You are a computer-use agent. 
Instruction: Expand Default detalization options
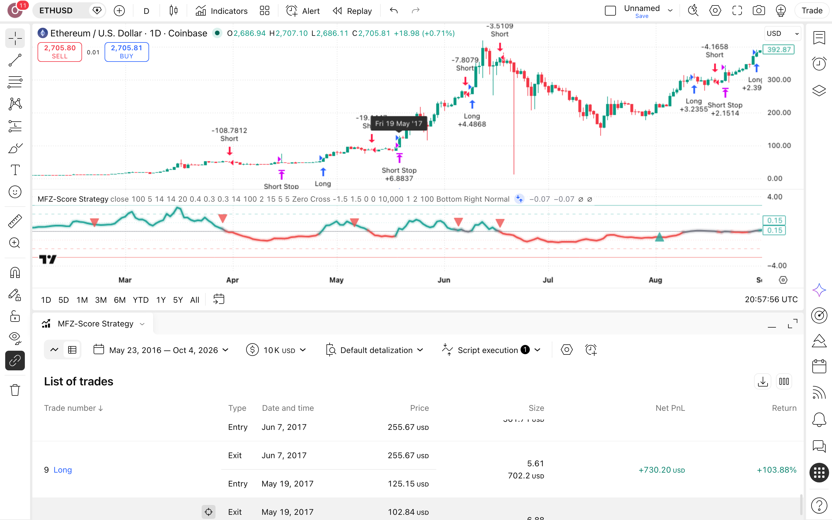[374, 350]
